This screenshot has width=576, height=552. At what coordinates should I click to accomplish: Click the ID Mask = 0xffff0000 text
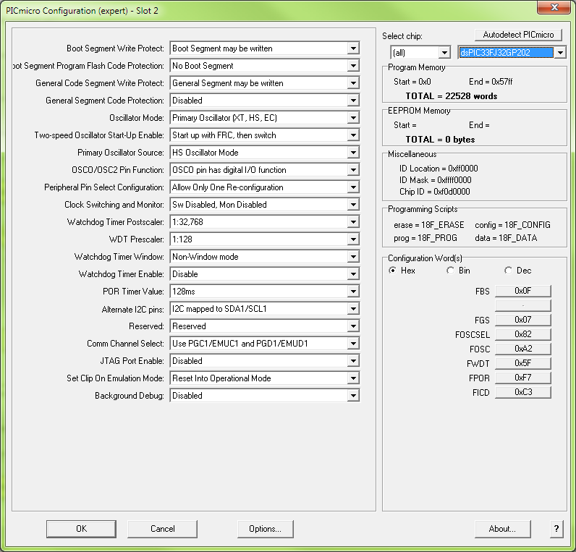[436, 180]
